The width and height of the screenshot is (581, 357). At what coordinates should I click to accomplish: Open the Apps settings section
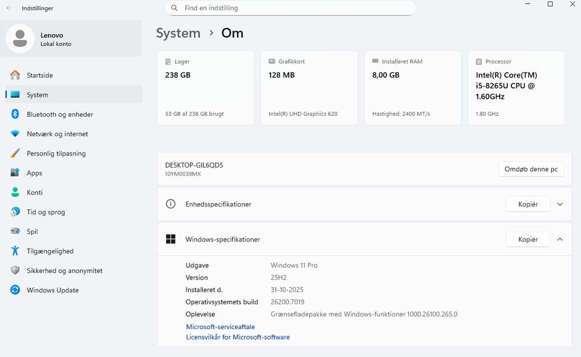coord(34,173)
